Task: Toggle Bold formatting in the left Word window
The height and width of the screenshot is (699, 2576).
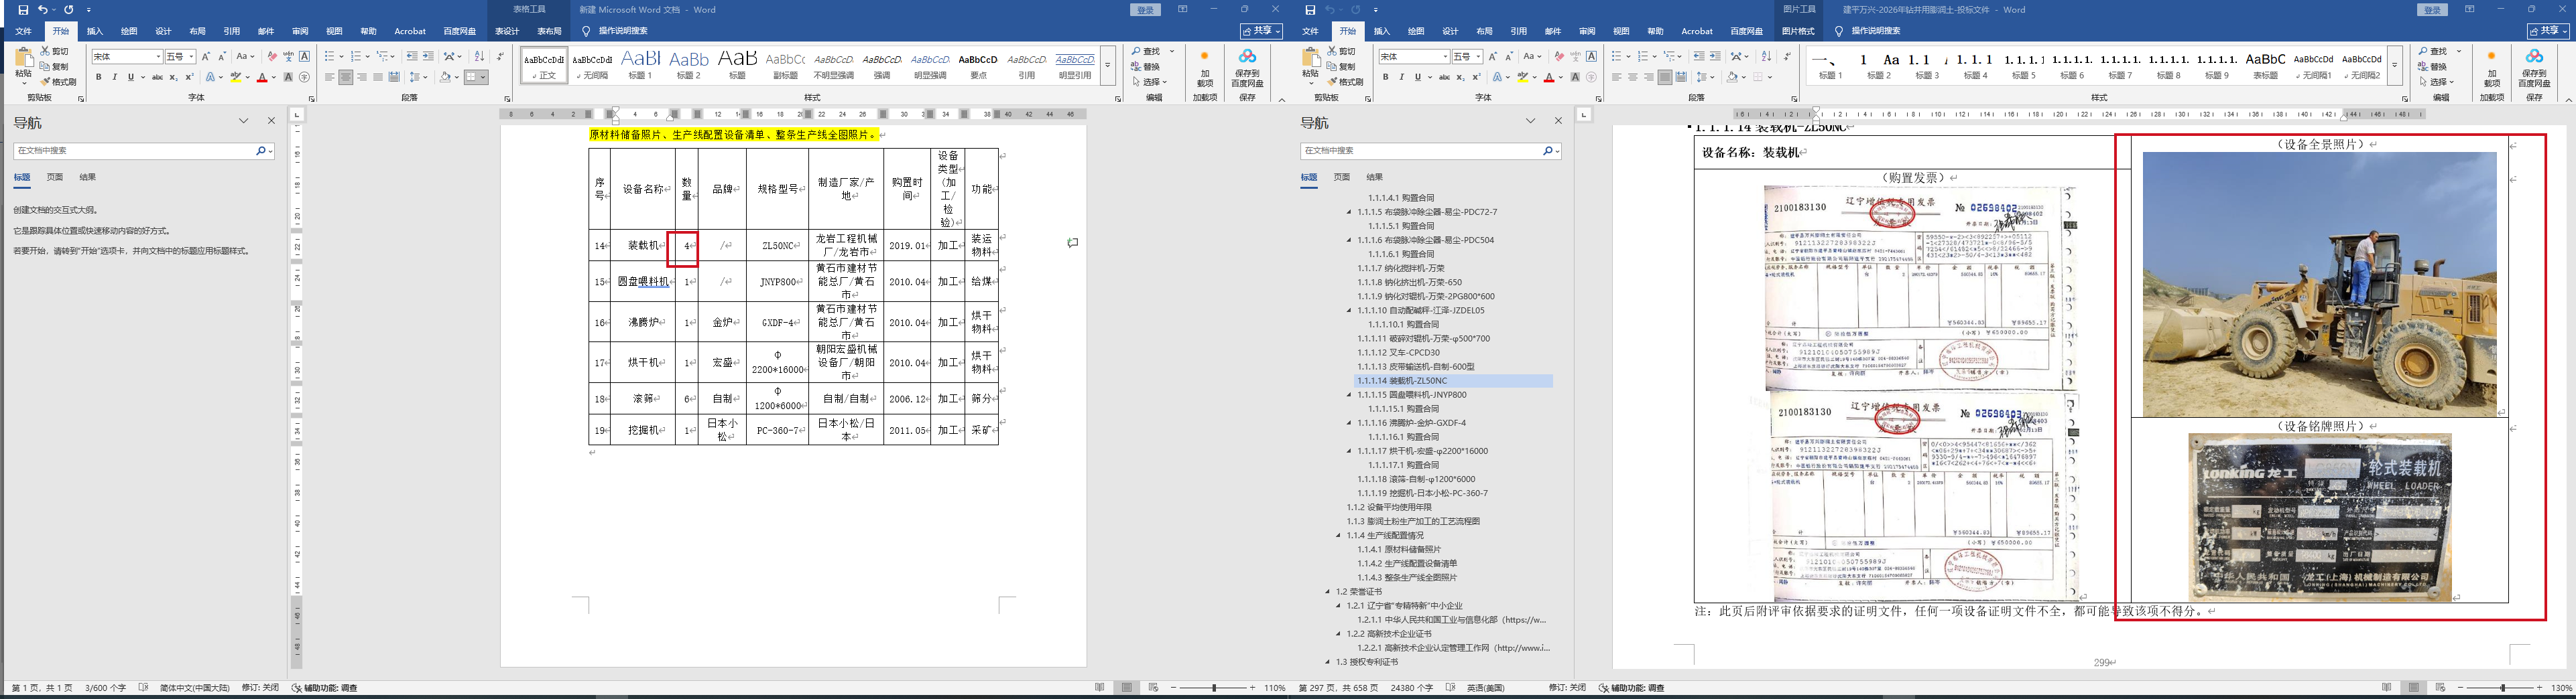Action: (98, 77)
